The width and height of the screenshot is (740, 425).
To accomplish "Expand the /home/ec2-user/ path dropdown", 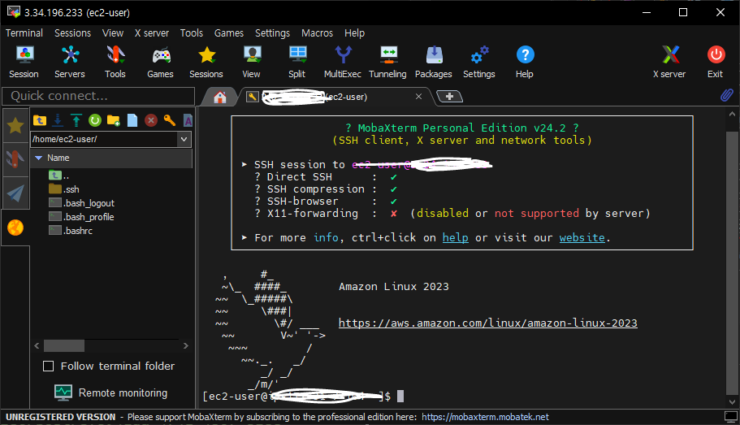I will click(x=184, y=139).
